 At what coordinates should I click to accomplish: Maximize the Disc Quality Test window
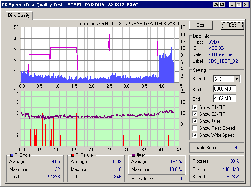click(238, 5)
